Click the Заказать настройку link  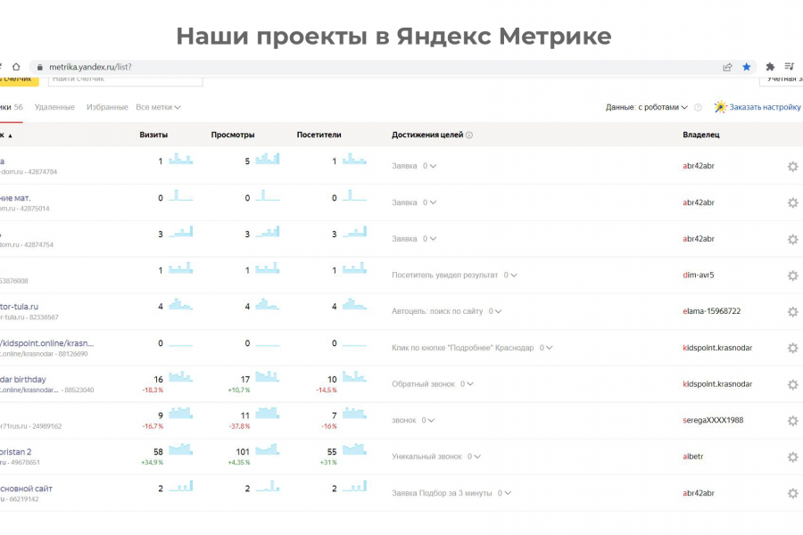point(766,107)
